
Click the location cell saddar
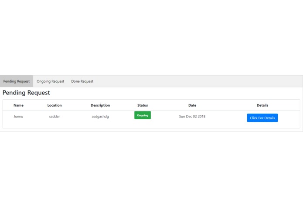point(54,117)
